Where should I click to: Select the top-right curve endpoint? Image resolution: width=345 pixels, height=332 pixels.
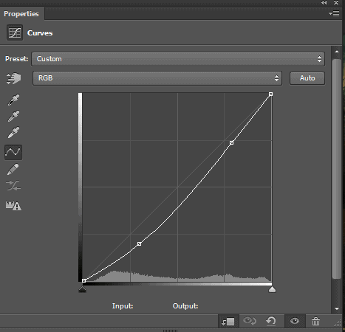coord(270,94)
